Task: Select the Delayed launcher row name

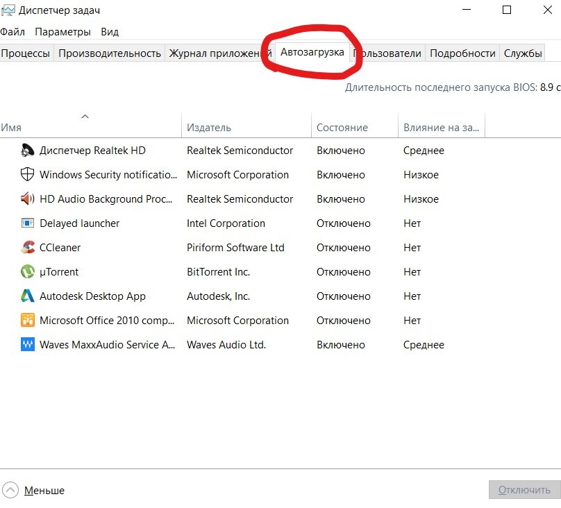Action: 79,223
